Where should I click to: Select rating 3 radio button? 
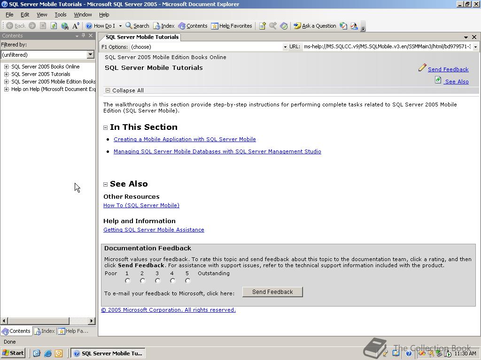coord(158,281)
